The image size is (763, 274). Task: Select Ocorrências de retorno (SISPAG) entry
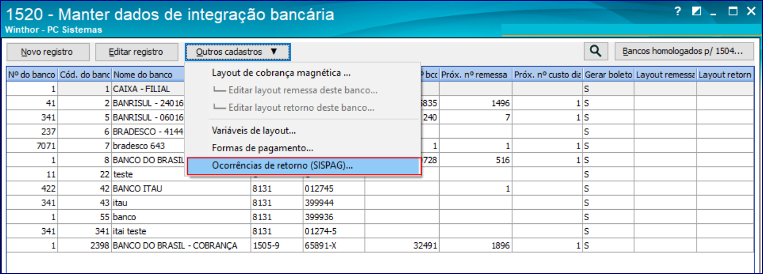303,166
